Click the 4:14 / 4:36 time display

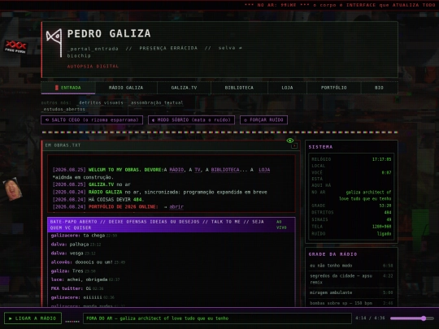point(370,318)
